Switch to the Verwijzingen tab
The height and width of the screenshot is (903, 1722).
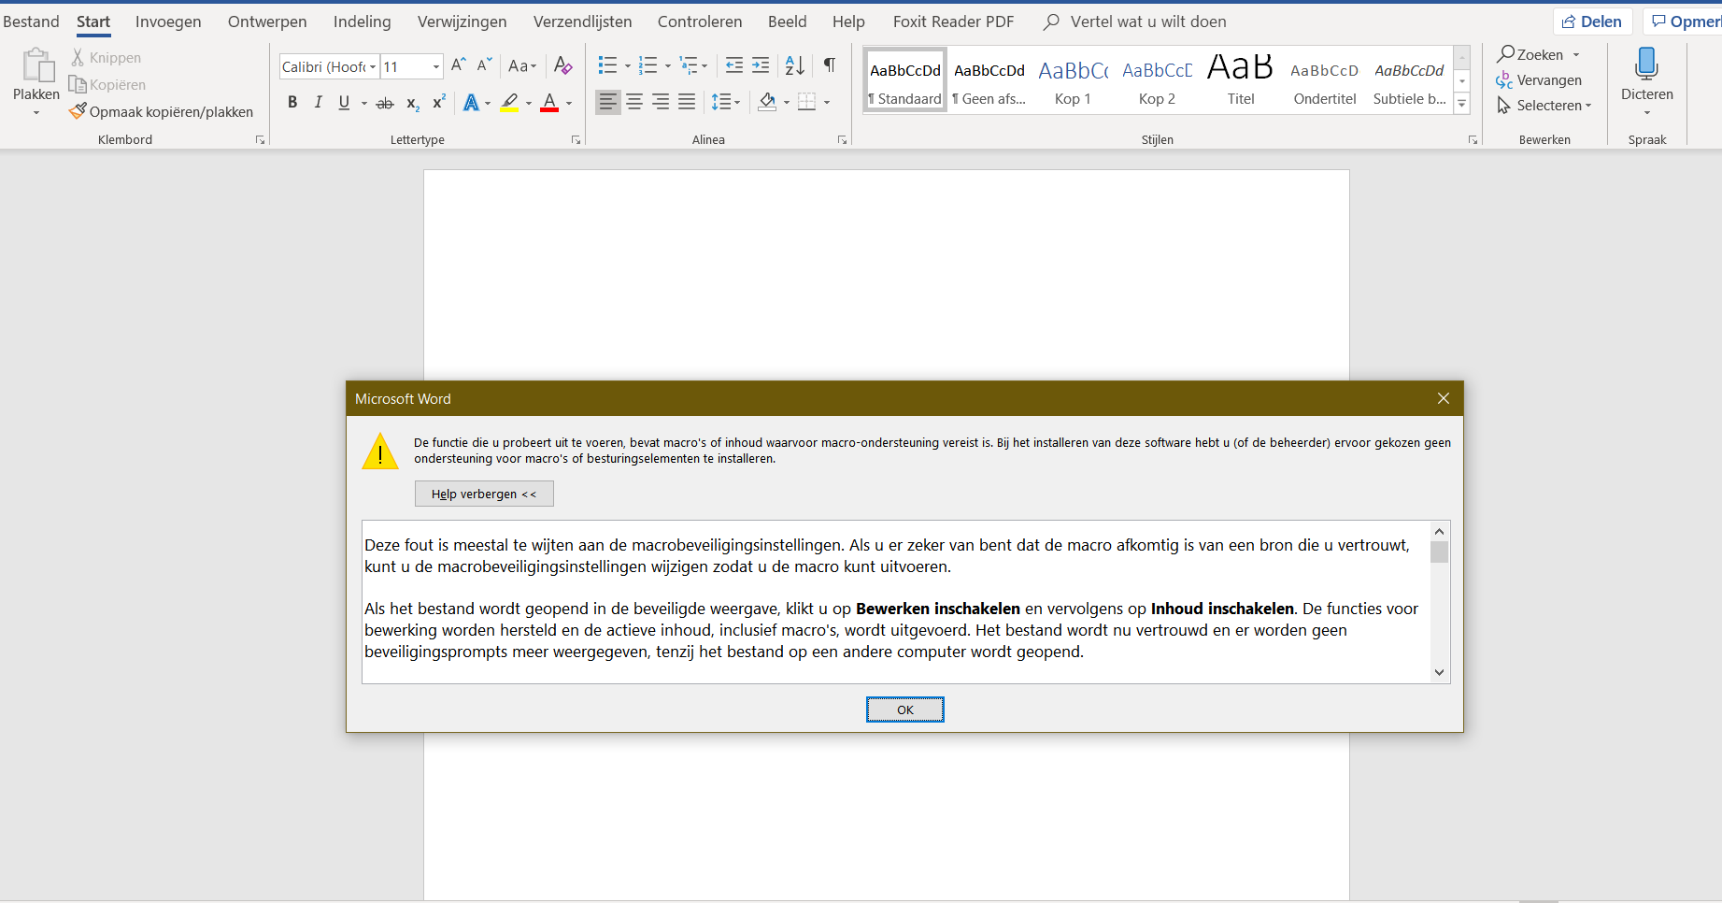[x=462, y=21]
